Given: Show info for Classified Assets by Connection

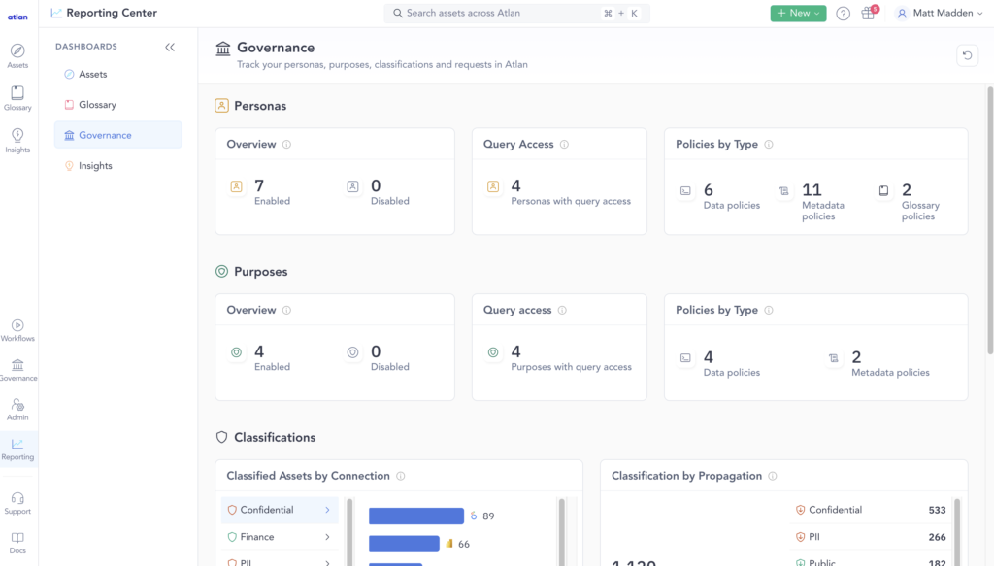Looking at the screenshot, I should coord(401,476).
